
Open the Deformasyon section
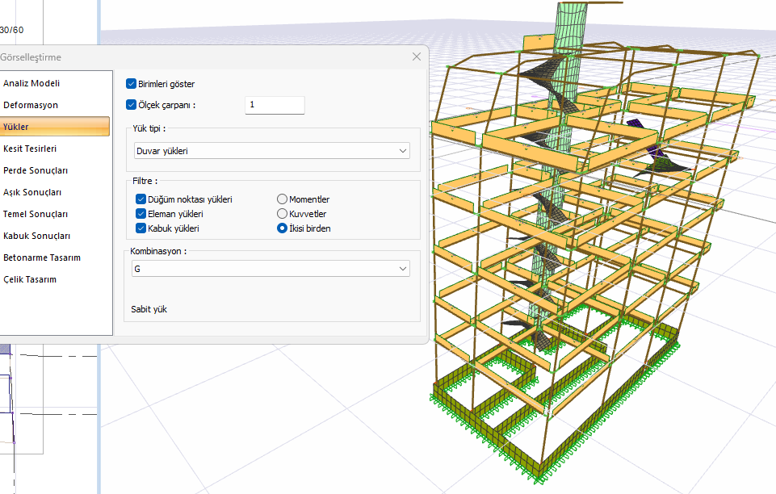pos(31,105)
